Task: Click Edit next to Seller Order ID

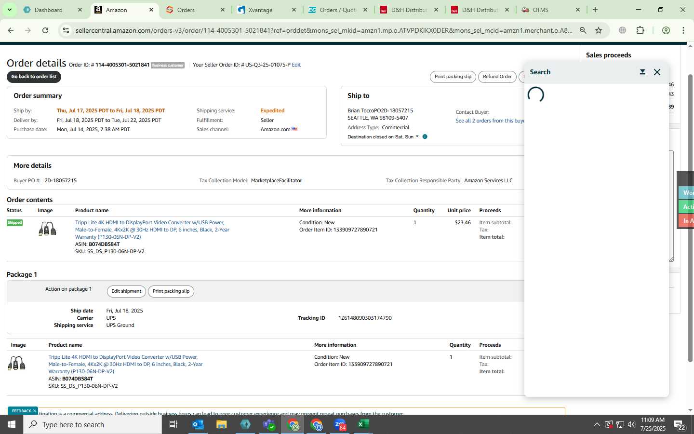Action: click(296, 65)
